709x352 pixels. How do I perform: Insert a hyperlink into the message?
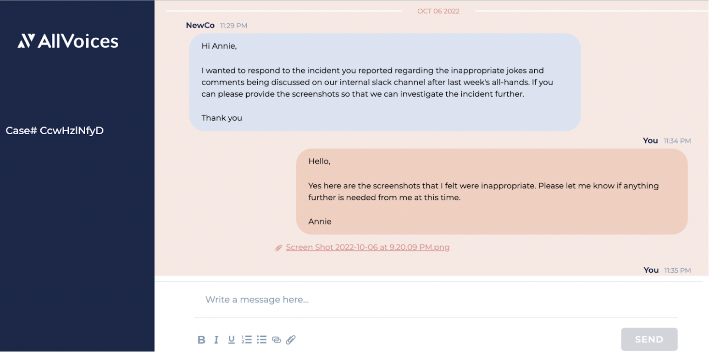[x=276, y=340]
